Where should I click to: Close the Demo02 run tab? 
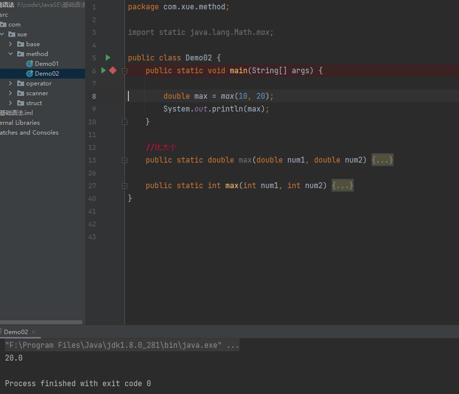click(x=33, y=332)
